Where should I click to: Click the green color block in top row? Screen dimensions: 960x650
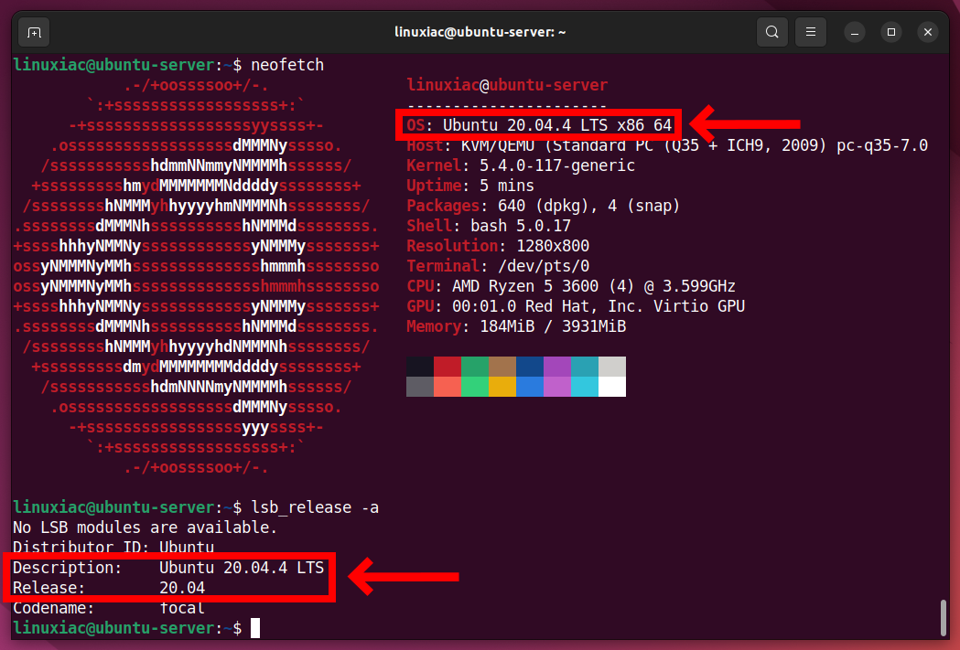(475, 367)
